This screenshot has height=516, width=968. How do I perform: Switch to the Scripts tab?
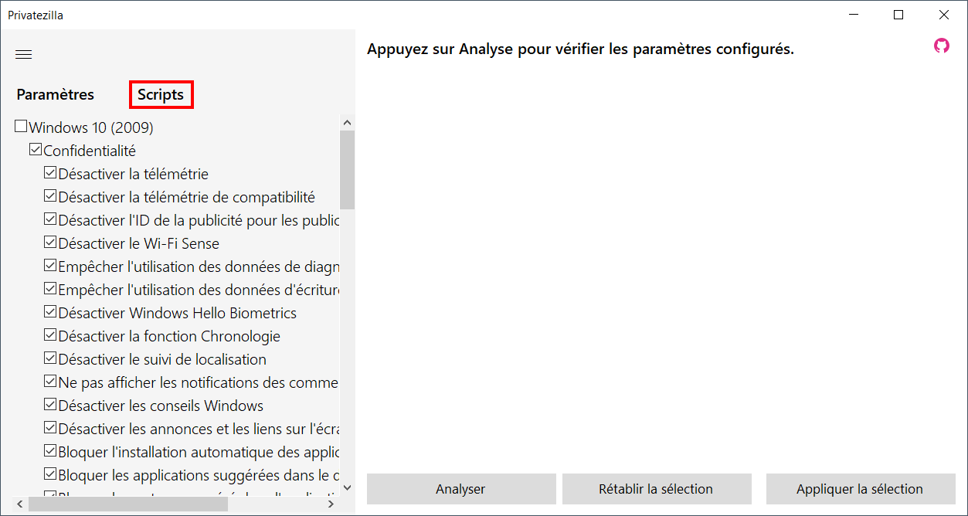(x=161, y=94)
